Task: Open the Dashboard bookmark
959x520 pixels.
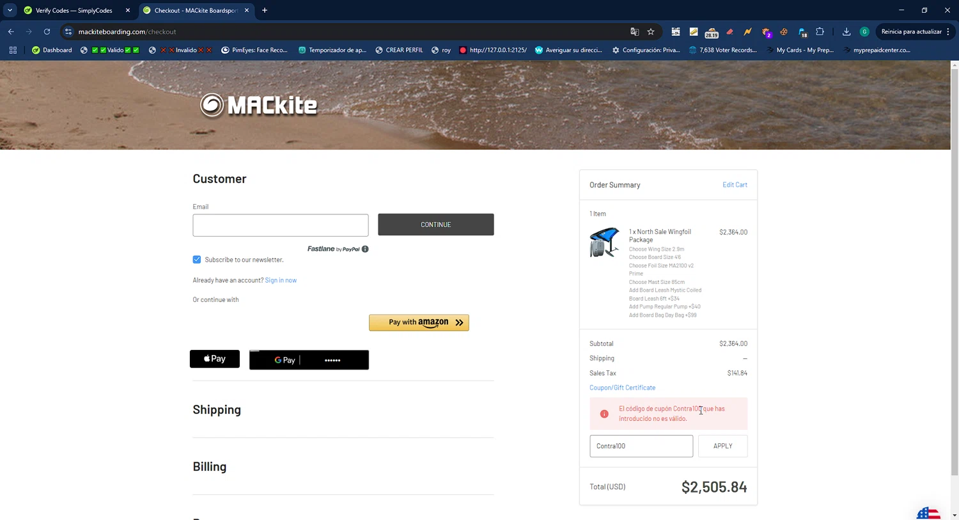Action: coord(52,50)
